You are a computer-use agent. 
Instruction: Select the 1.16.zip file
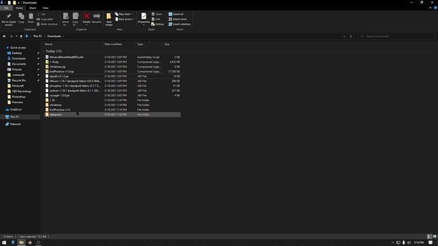[112, 62]
